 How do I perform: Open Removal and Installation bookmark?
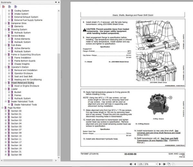click(x=26, y=70)
